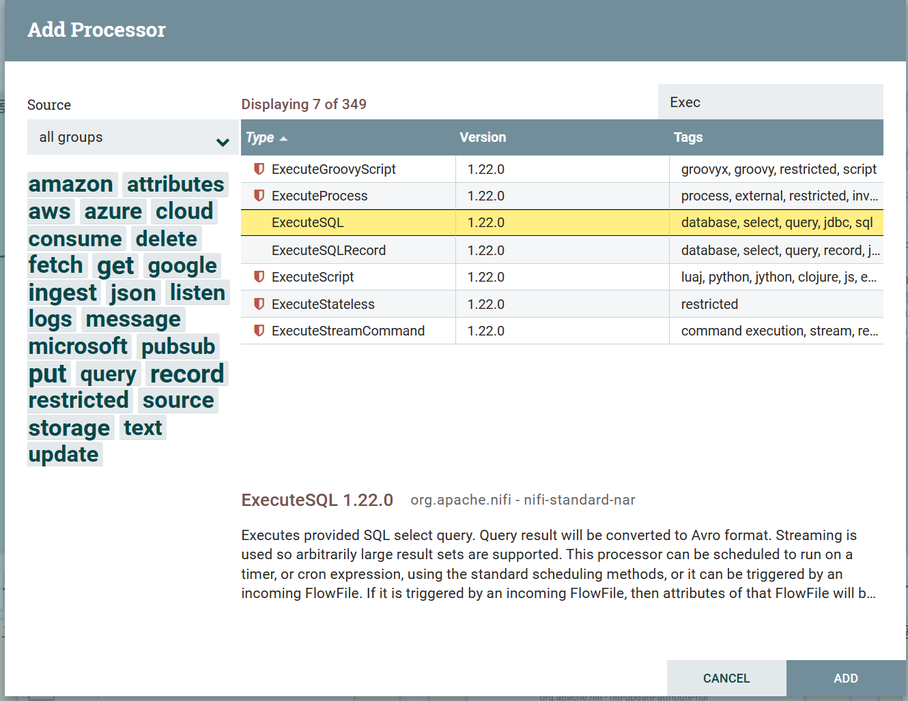Click tags cell 'database, select, query, jdbc, sql'
The height and width of the screenshot is (701, 908).
777,222
